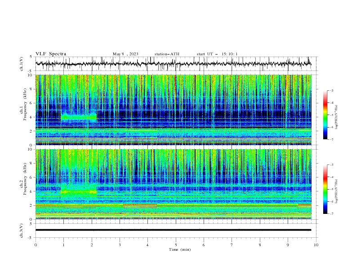Select the "start UT = 15:10:1" text
The height and width of the screenshot is (275, 356).
217,54
